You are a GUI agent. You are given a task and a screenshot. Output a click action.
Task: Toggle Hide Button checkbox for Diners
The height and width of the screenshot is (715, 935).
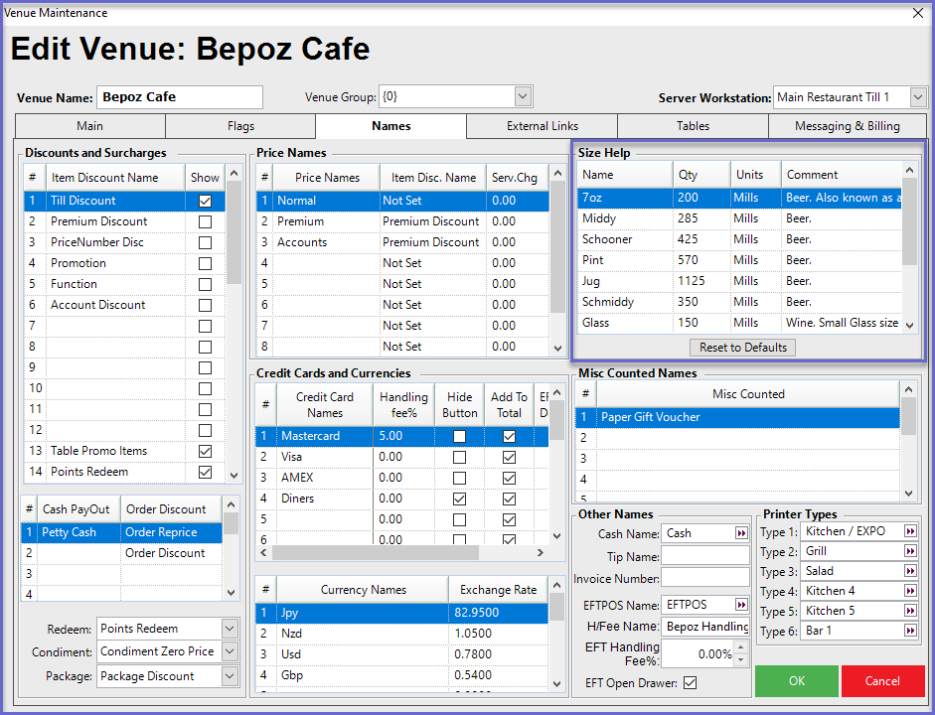pyautogui.click(x=459, y=499)
